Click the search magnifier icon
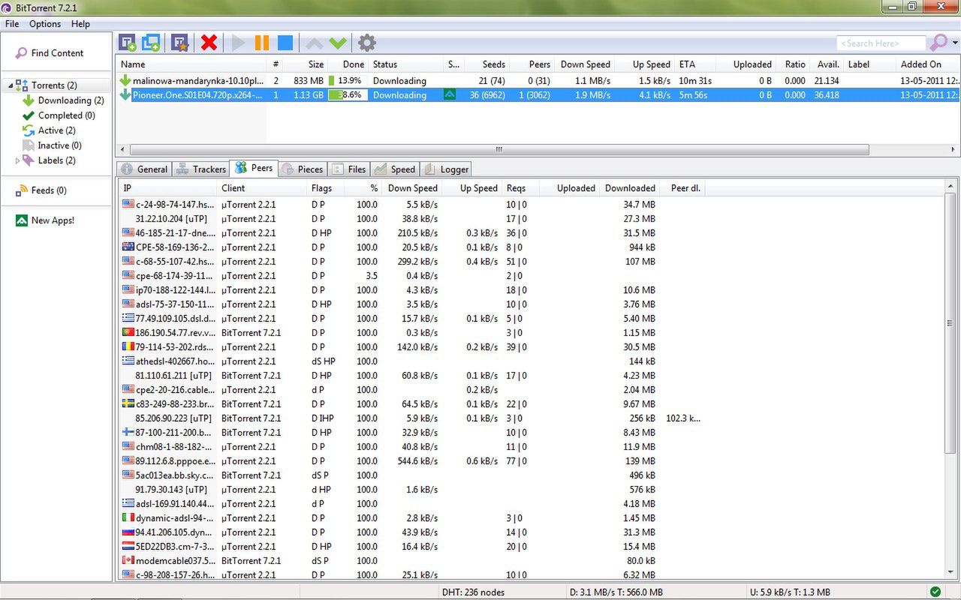The width and height of the screenshot is (961, 600). click(x=938, y=43)
